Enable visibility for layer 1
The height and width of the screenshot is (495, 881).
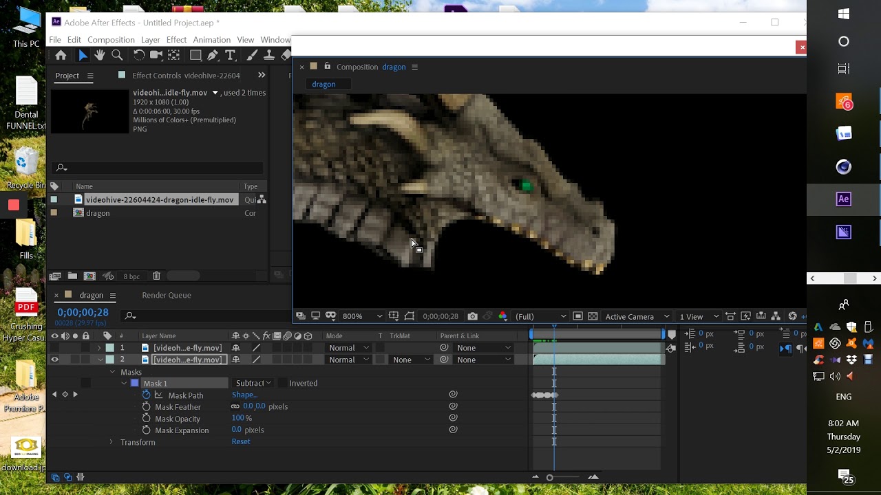pyautogui.click(x=54, y=348)
